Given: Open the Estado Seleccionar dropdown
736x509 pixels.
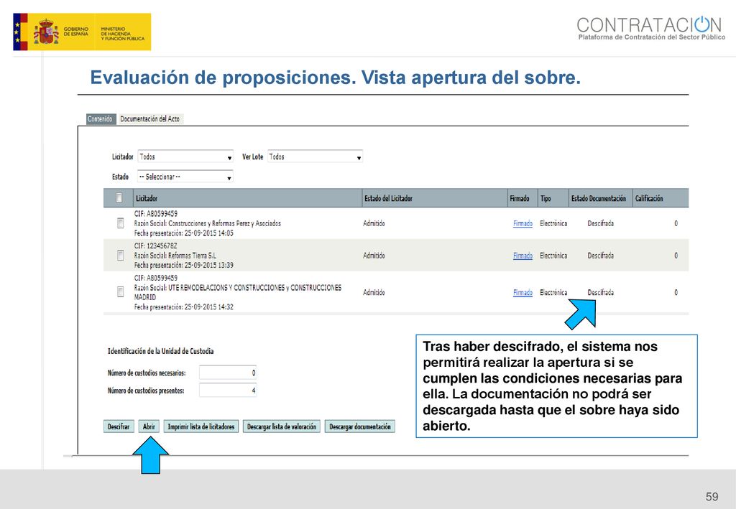Looking at the screenshot, I should pos(185,177).
